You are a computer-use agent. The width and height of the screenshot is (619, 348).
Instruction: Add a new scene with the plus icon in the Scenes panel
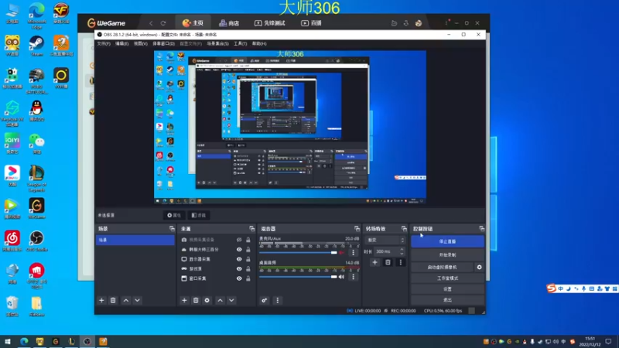pyautogui.click(x=101, y=300)
